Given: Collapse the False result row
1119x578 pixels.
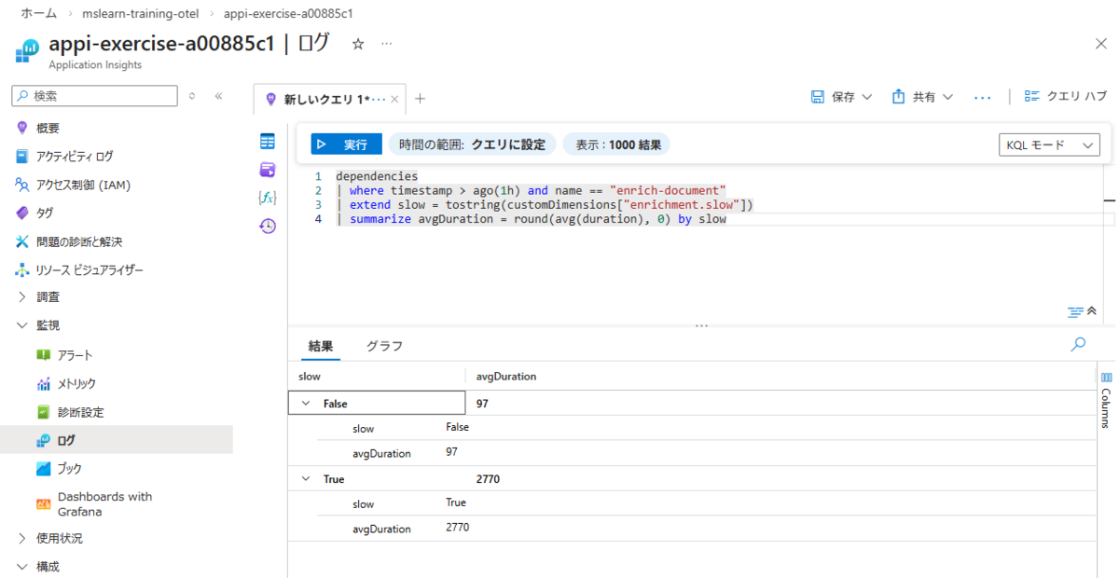Looking at the screenshot, I should coord(305,404).
